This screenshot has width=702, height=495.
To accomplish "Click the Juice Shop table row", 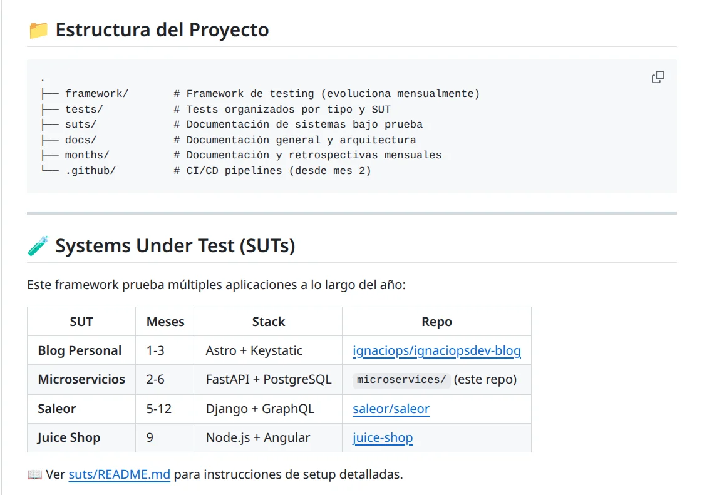I will point(69,437).
